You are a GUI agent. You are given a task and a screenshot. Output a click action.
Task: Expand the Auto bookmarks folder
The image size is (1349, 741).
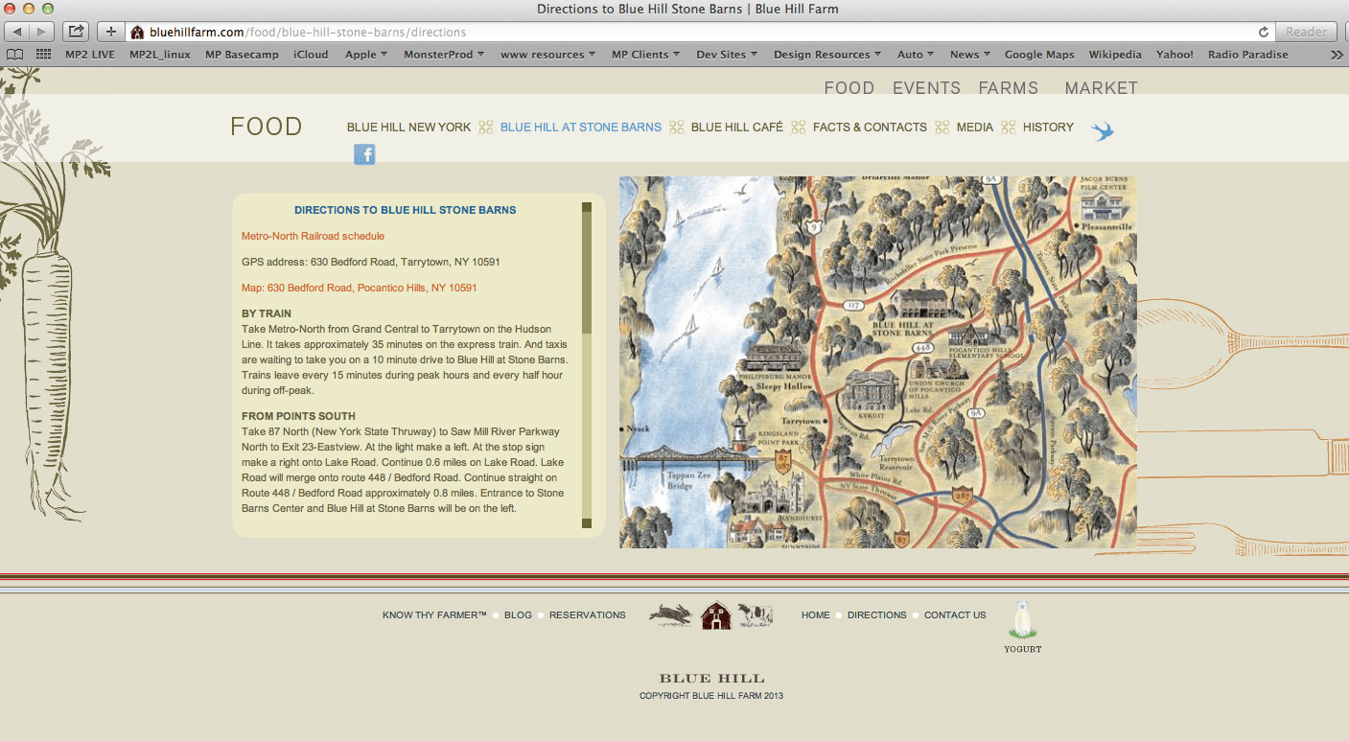coord(916,55)
